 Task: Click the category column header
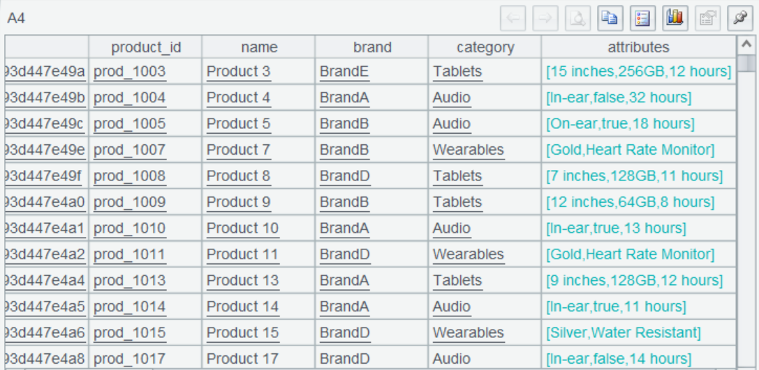(x=485, y=47)
